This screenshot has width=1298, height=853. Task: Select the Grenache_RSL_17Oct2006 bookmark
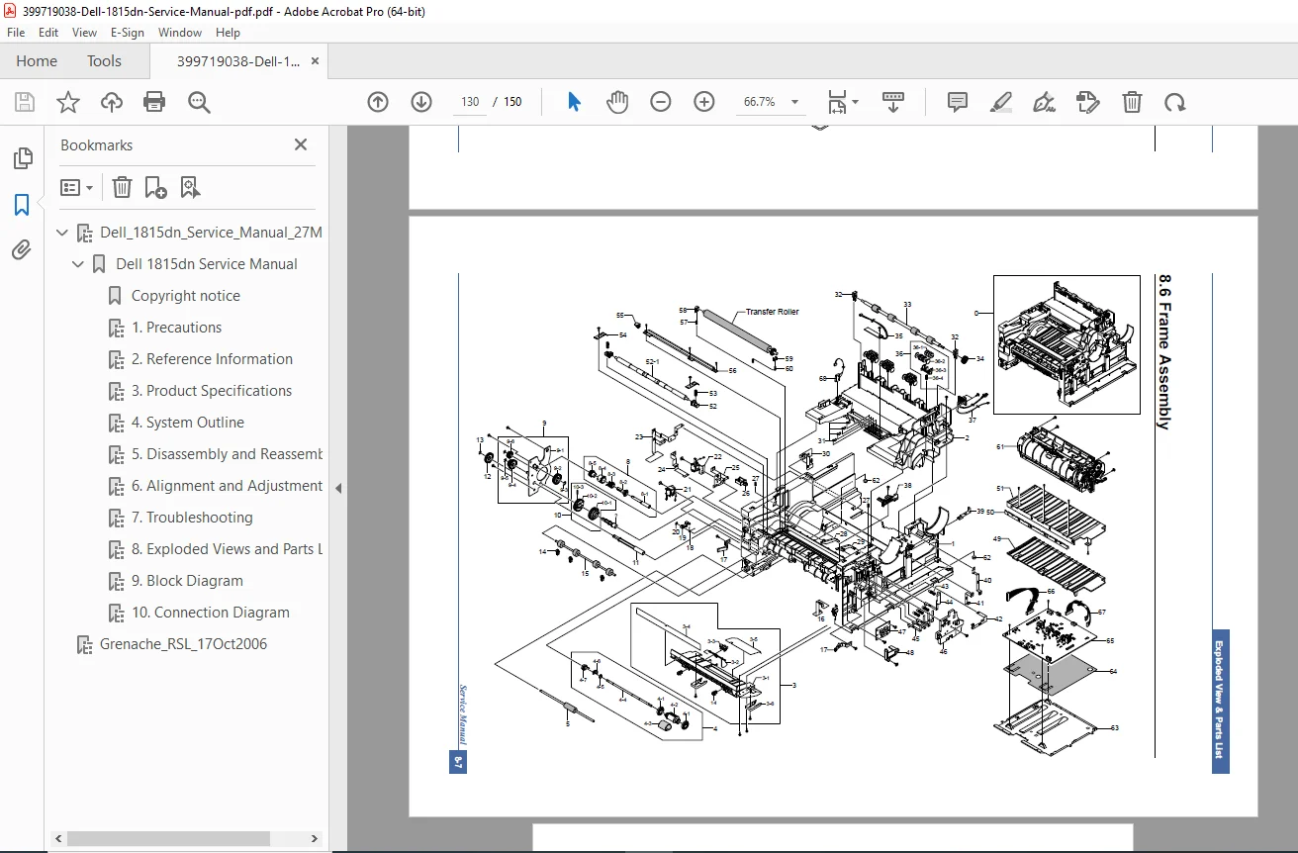(184, 644)
